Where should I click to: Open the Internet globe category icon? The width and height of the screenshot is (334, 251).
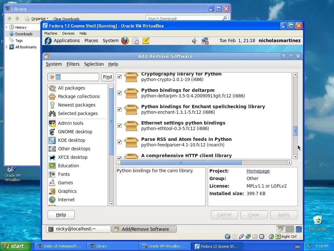[52, 200]
